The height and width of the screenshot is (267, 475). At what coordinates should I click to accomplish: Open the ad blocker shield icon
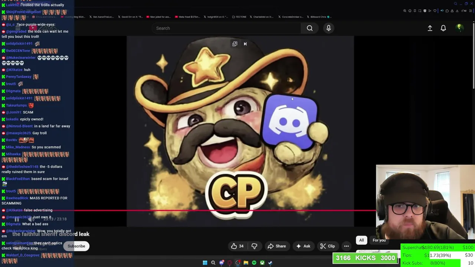[425, 11]
